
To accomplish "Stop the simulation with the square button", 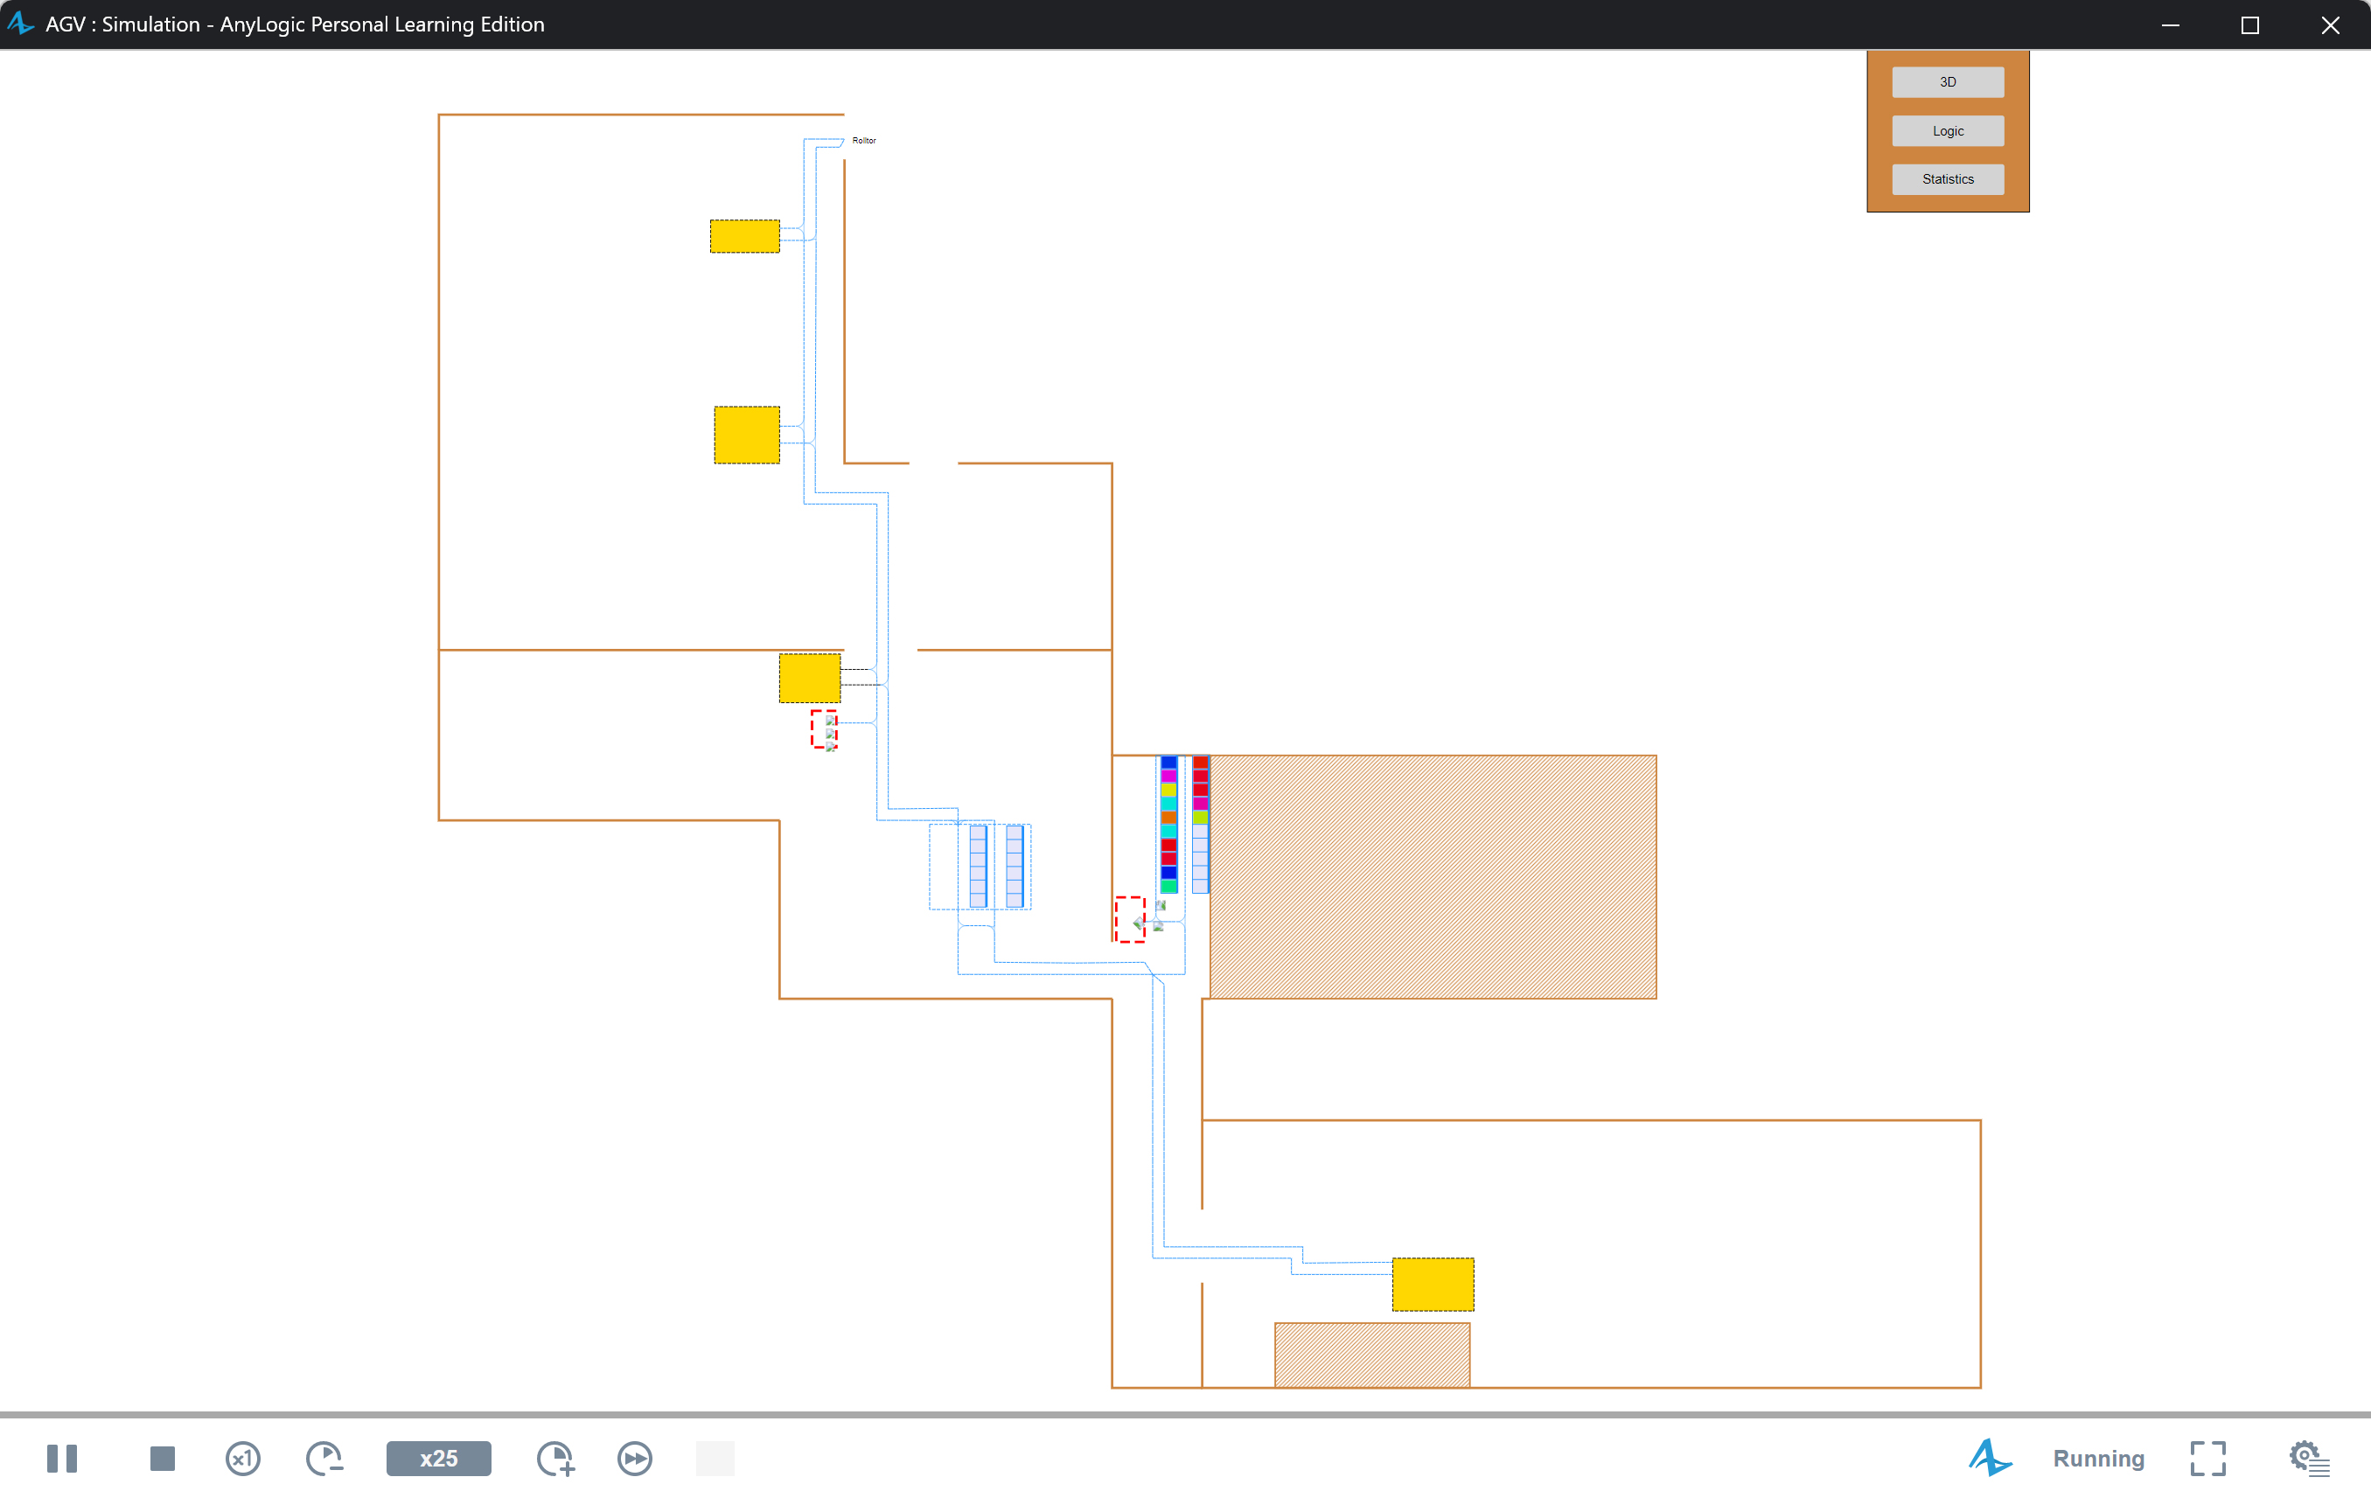I will 163,1458.
